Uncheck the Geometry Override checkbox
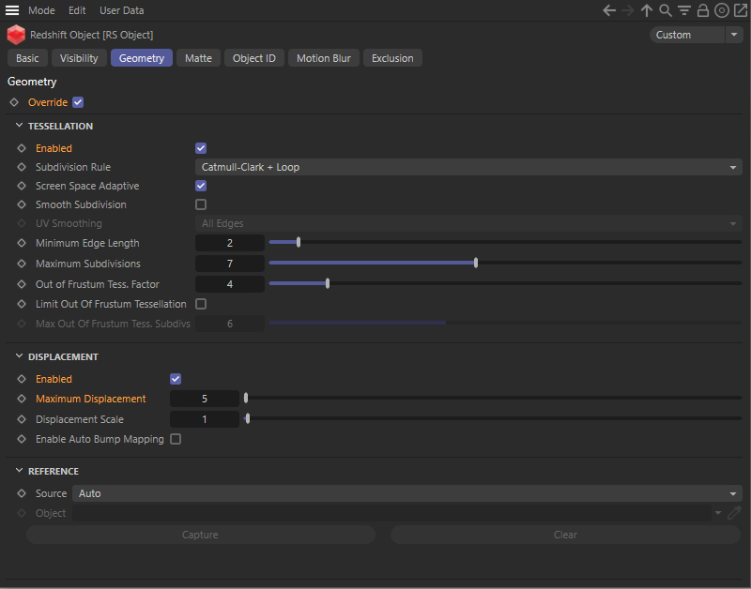This screenshot has height=589, width=751. coord(78,102)
